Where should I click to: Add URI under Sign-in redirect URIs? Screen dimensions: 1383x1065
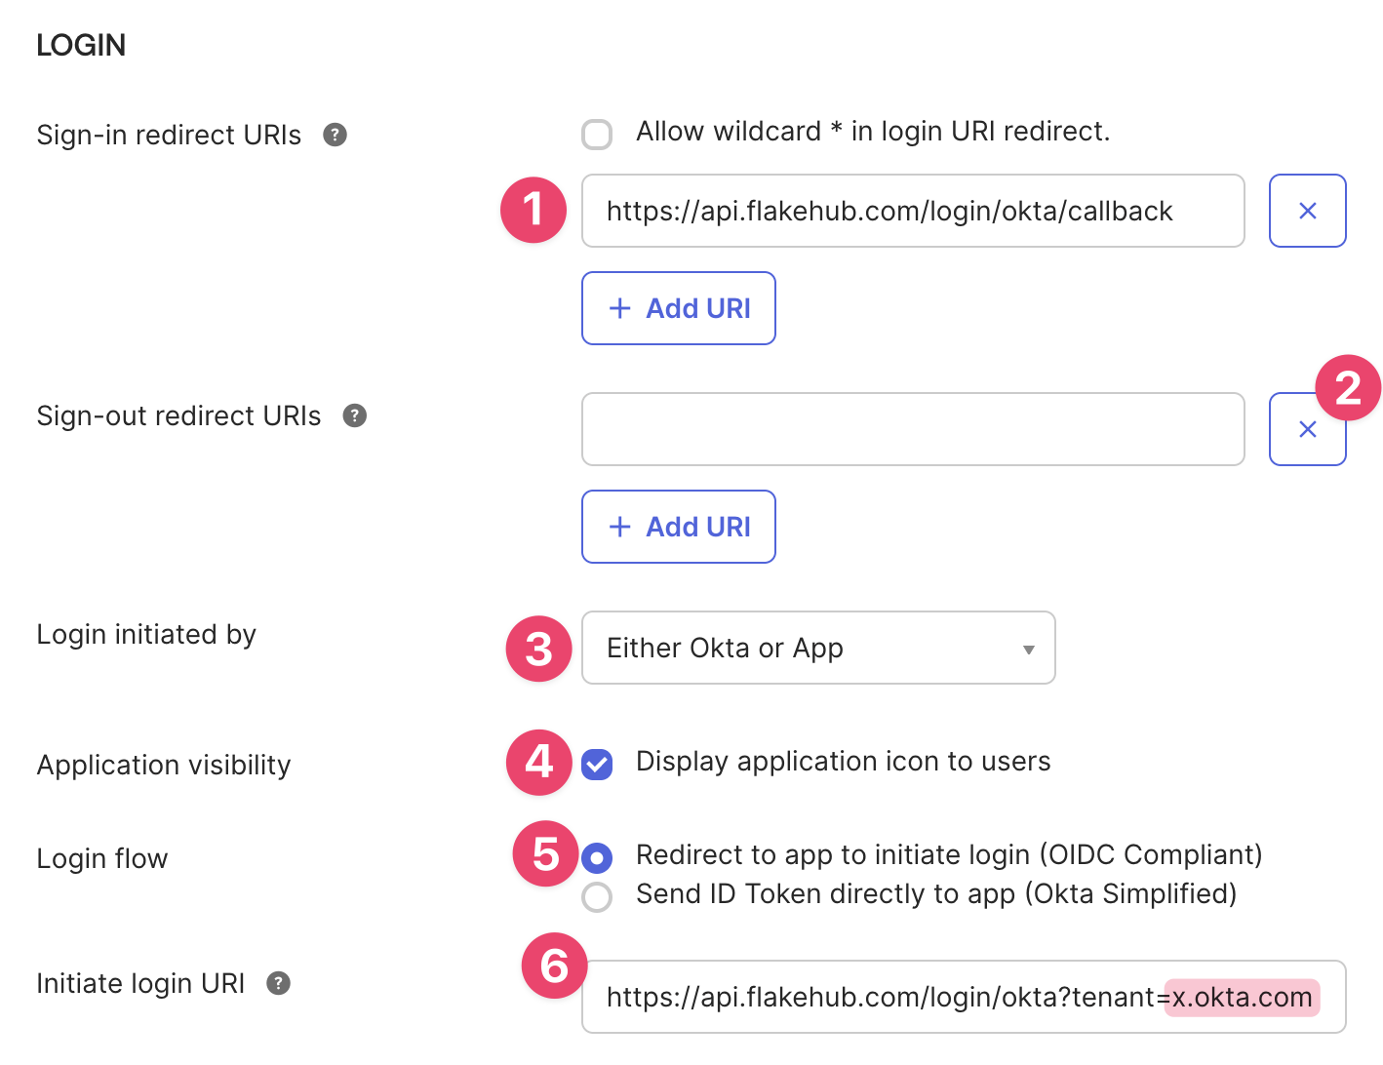(679, 308)
